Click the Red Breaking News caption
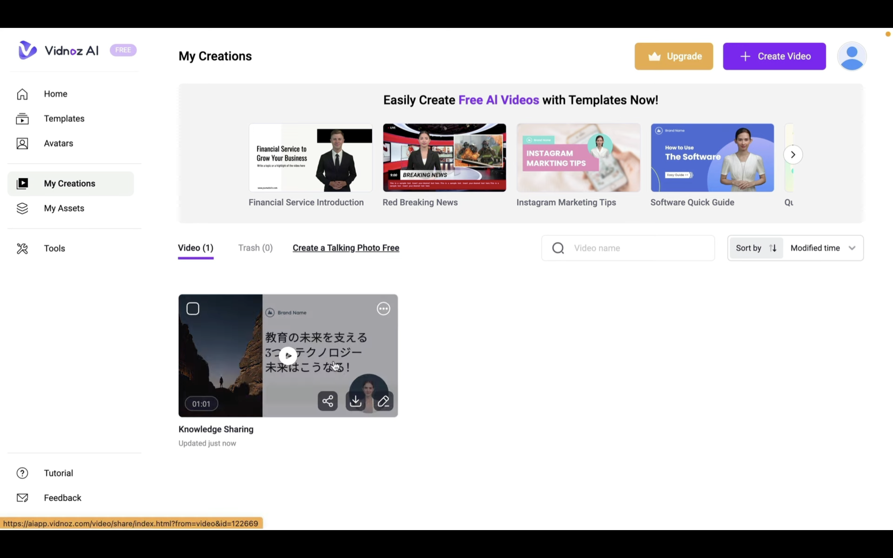 tap(420, 203)
